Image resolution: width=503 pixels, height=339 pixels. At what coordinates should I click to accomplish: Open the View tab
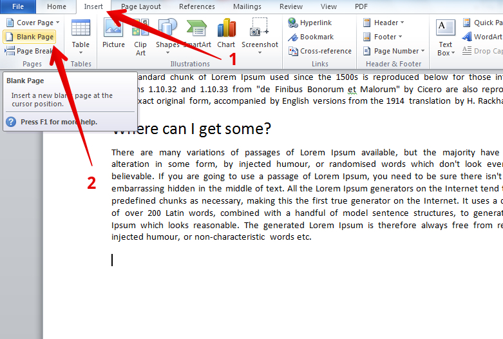point(329,6)
